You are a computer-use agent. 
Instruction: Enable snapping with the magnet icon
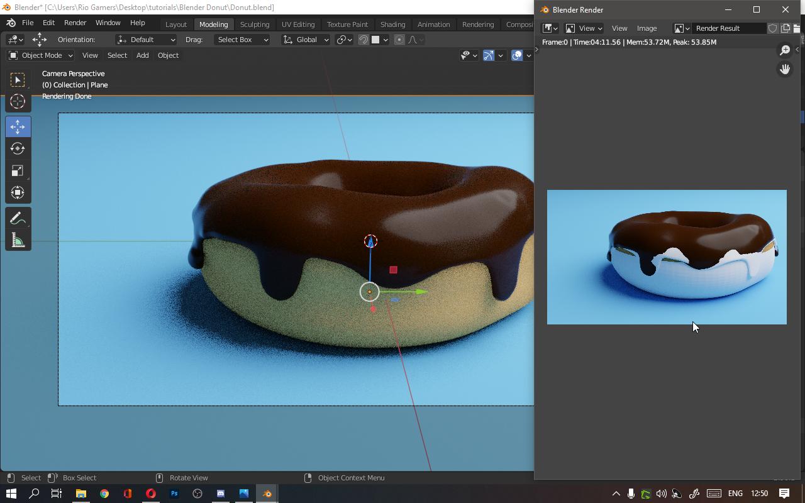363,40
